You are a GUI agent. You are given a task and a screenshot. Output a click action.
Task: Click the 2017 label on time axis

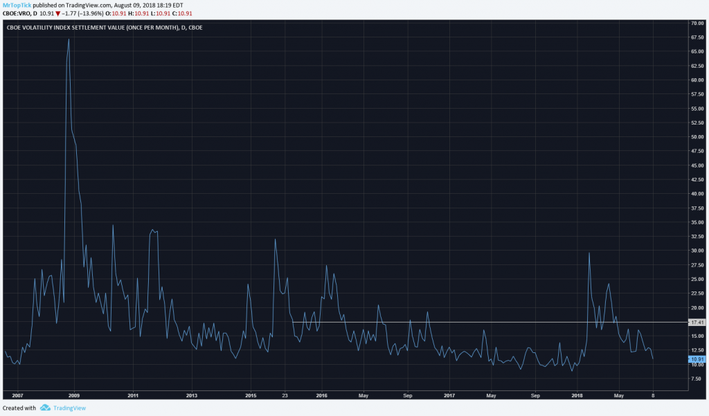[449, 395]
